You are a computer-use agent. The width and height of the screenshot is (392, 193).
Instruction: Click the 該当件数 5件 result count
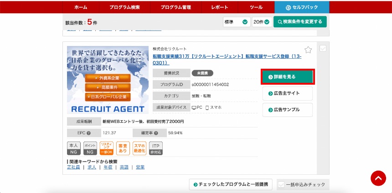click(81, 22)
